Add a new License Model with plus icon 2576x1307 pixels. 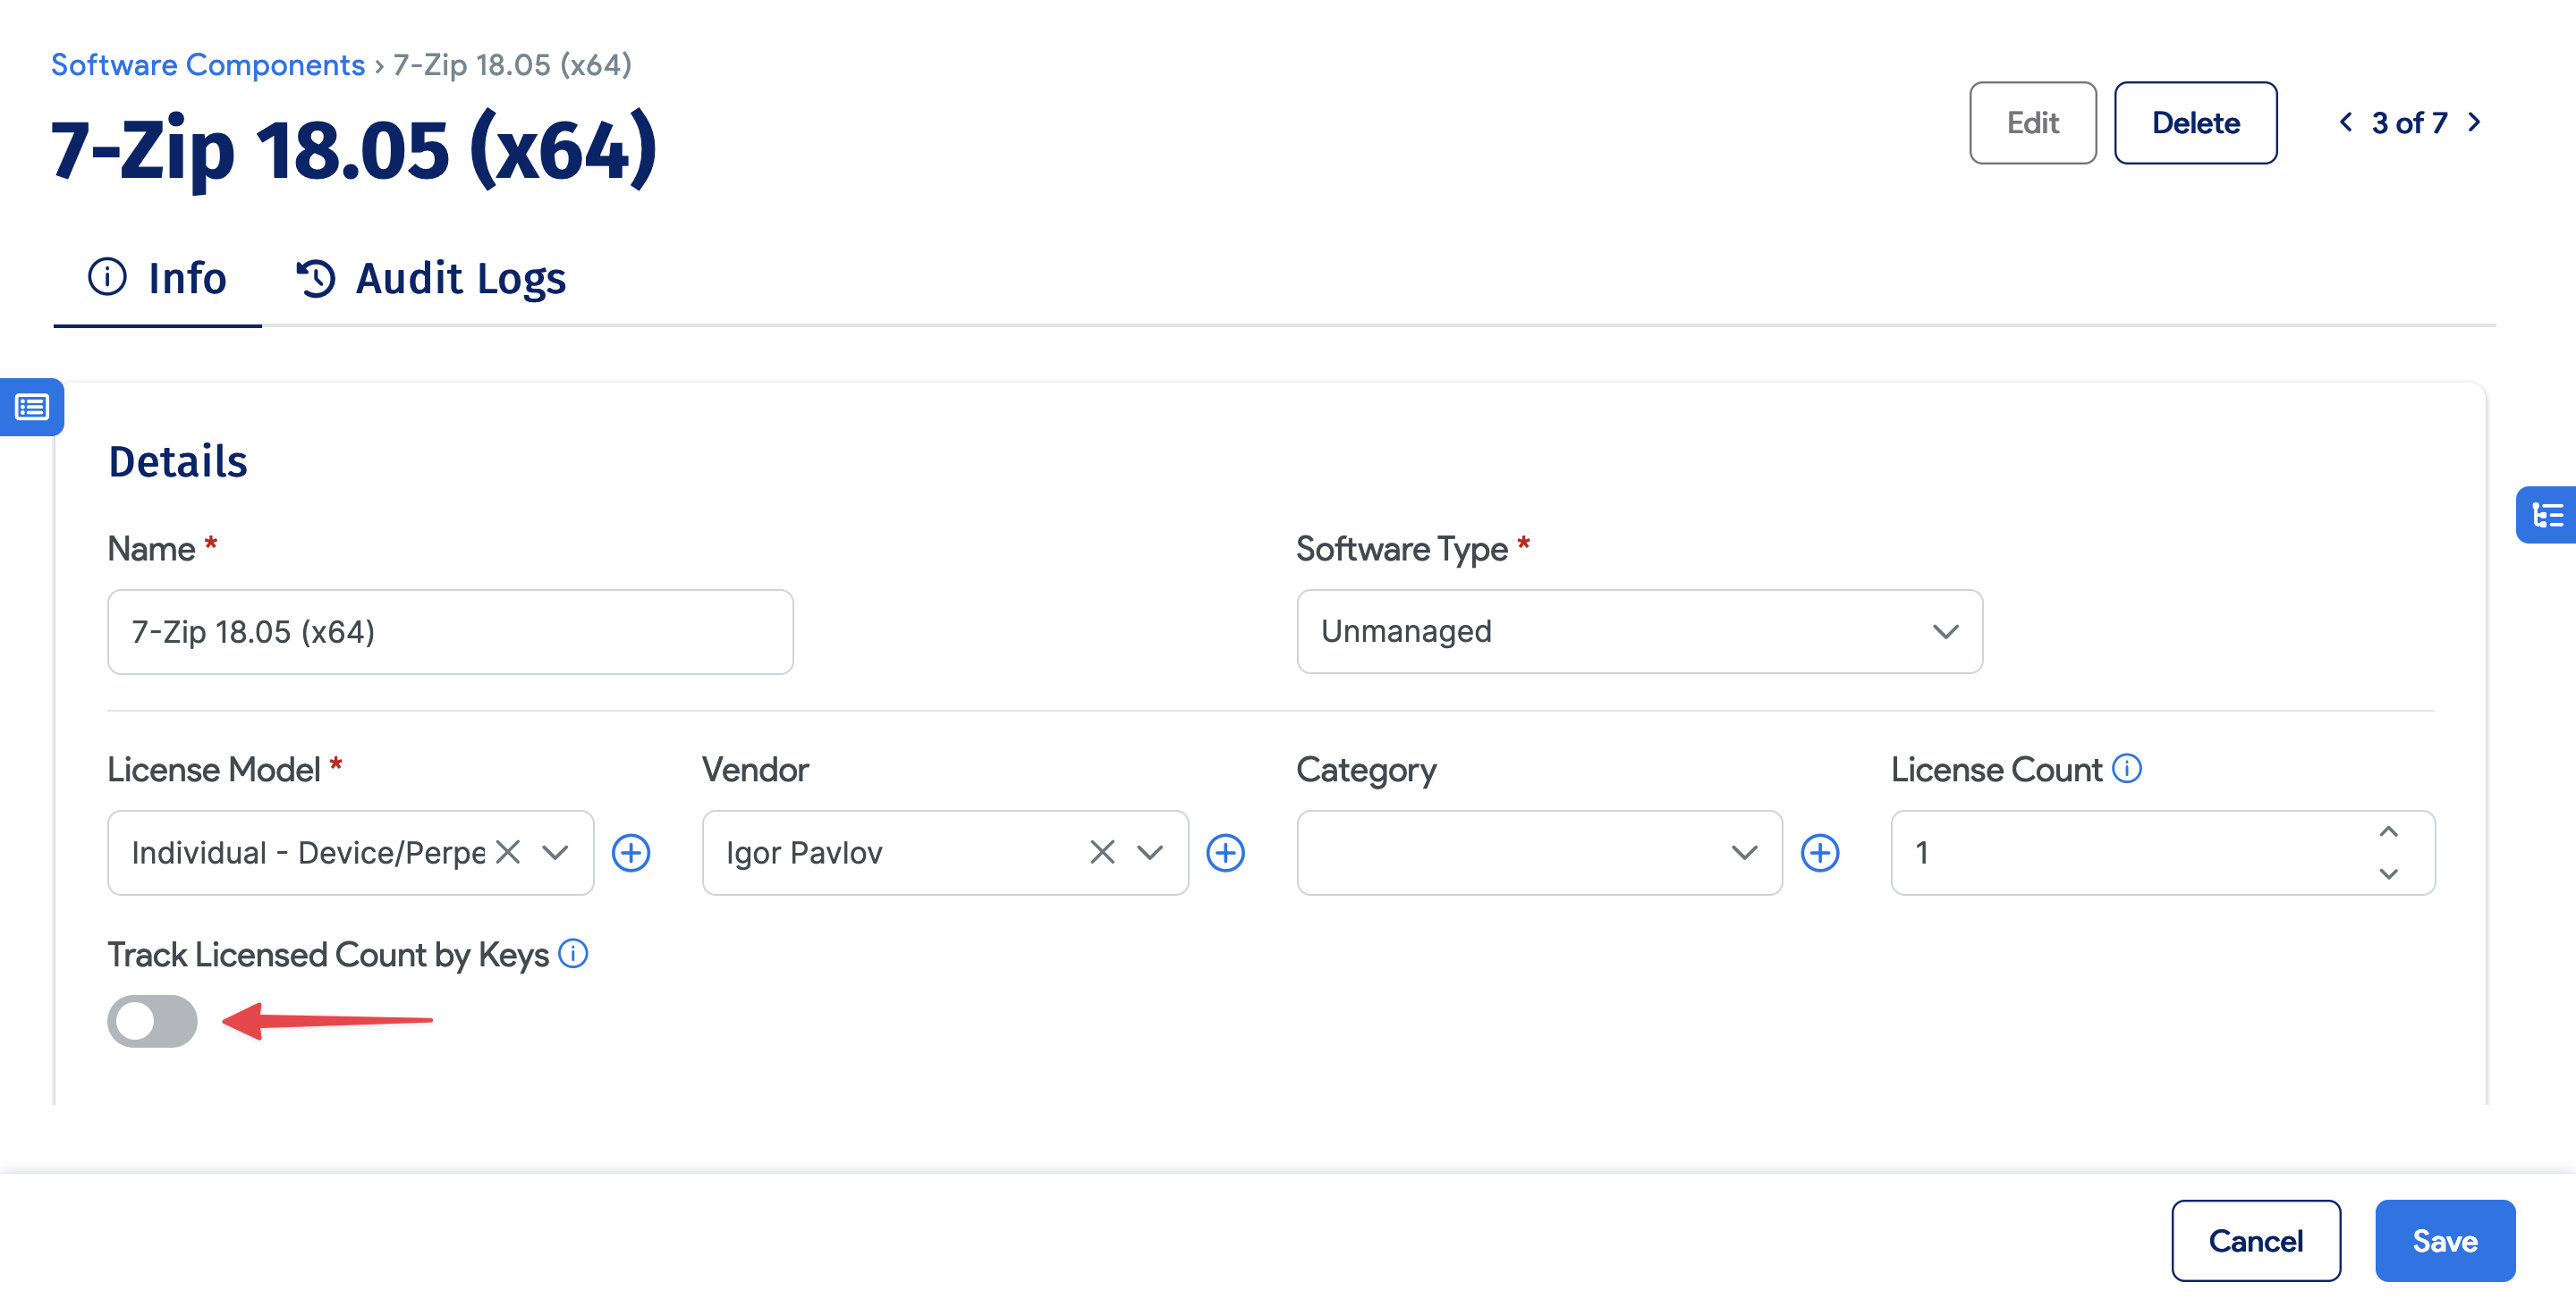[x=631, y=852]
